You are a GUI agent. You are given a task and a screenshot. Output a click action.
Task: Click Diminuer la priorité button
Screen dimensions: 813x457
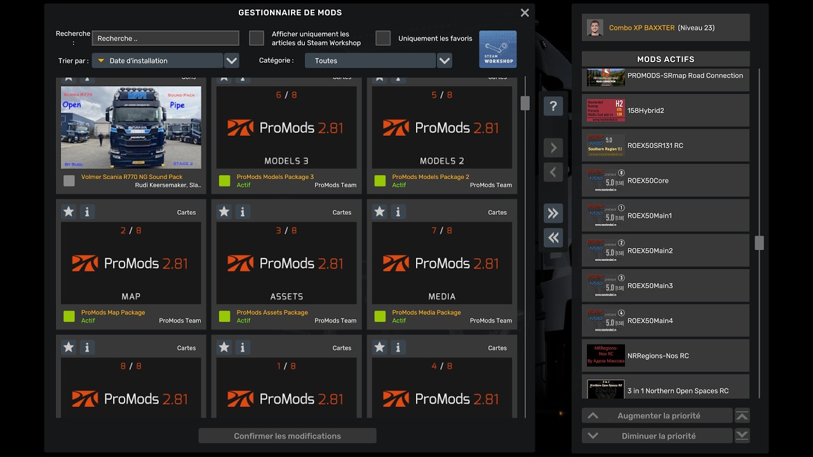click(657, 435)
